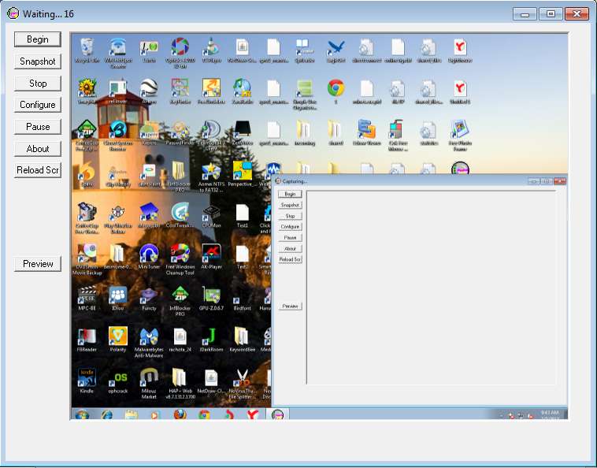The height and width of the screenshot is (468, 597).
Task: Click the Windows Start orb in previewed taskbar
Action: click(x=81, y=414)
